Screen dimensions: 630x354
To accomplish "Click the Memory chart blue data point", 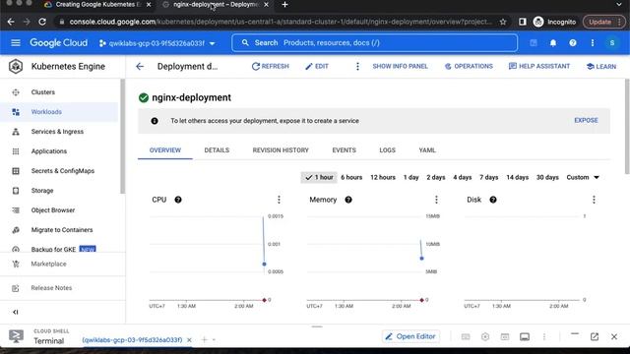I will click(421, 259).
